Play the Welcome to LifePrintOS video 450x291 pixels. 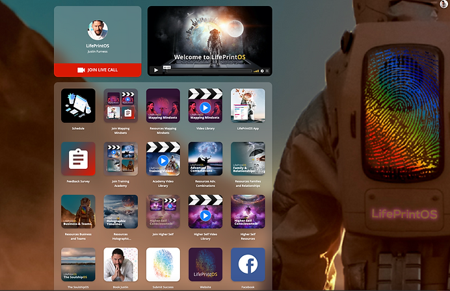pos(156,70)
